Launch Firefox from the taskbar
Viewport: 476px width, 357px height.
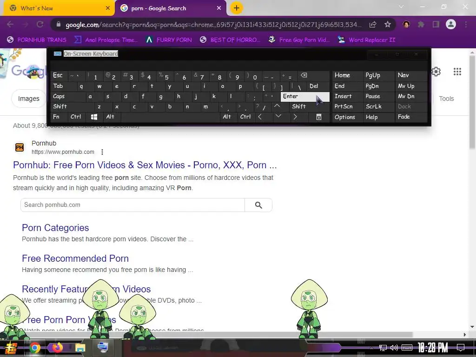click(58, 347)
